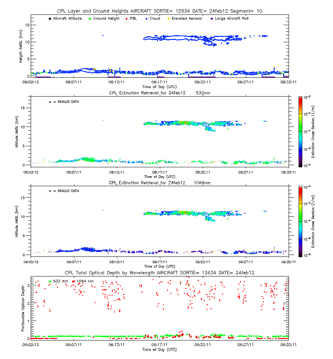Click 'CPL Total Optical Depth by Wavelength' title
This screenshot has width=333, height=359.
159,273
